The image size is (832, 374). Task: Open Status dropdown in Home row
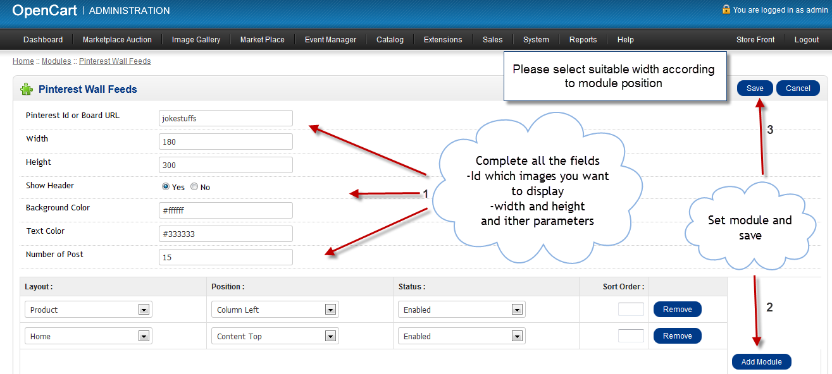pos(462,336)
